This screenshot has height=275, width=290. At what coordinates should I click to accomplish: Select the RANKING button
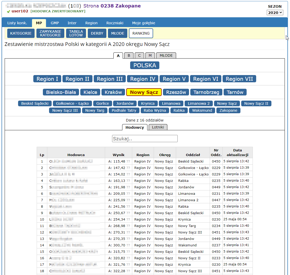tap(141, 33)
